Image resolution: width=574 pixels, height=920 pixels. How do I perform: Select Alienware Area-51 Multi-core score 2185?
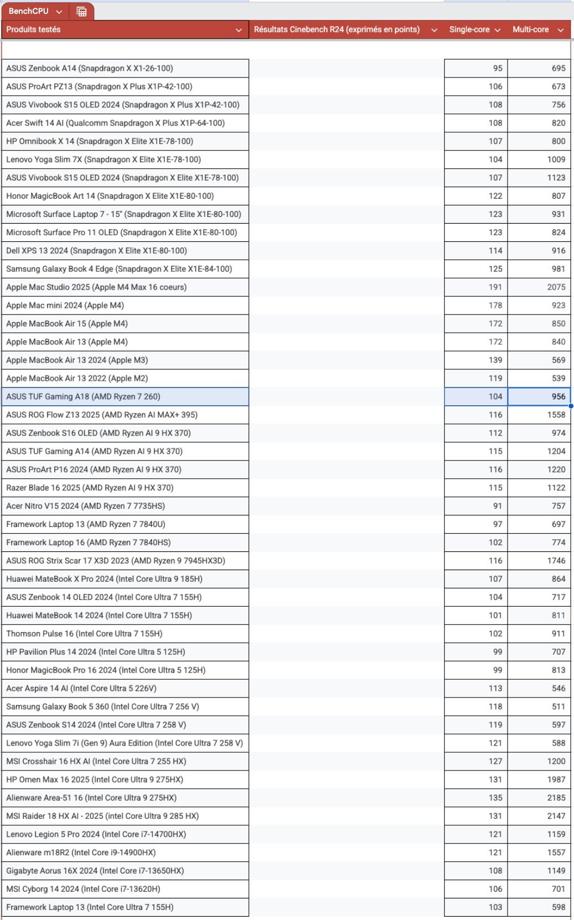(x=539, y=798)
